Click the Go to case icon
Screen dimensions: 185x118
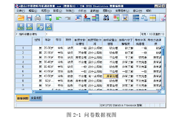pyautogui.click(x=78, y=18)
